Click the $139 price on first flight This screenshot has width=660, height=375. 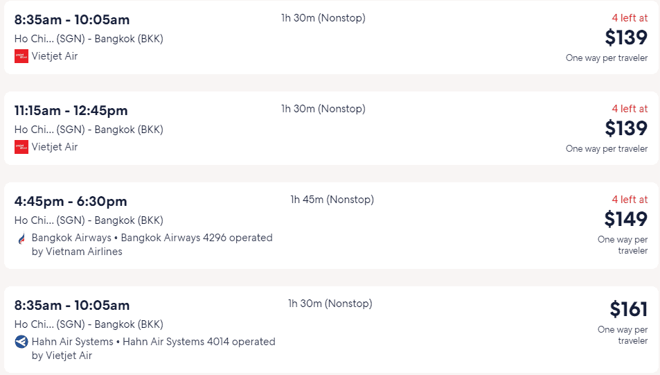(626, 37)
